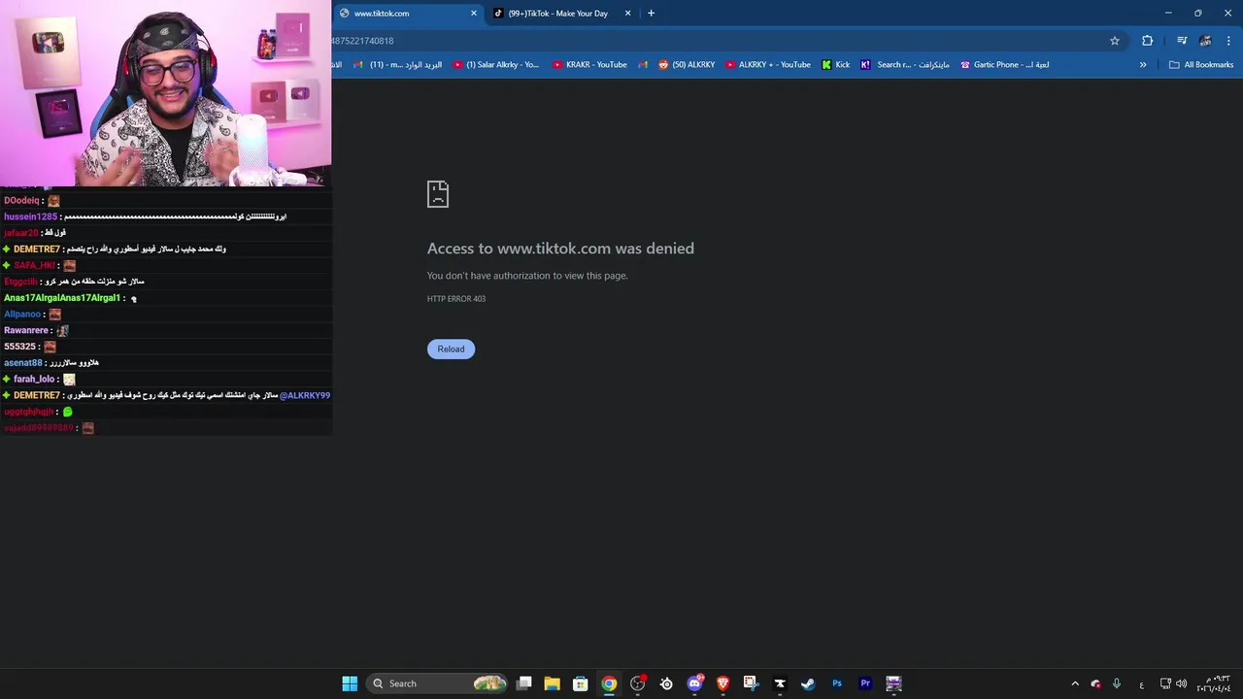The height and width of the screenshot is (699, 1243).
Task: Click chat username farah_lolo
Action: pyautogui.click(x=34, y=380)
